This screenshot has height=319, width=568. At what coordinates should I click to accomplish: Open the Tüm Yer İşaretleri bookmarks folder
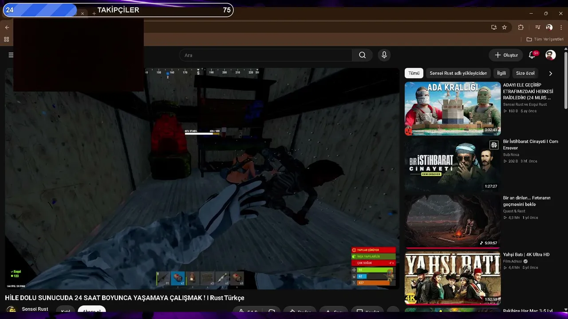545,39
